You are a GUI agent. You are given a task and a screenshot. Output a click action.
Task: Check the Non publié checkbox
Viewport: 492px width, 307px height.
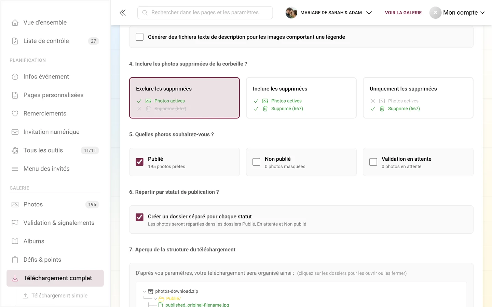[x=256, y=162]
